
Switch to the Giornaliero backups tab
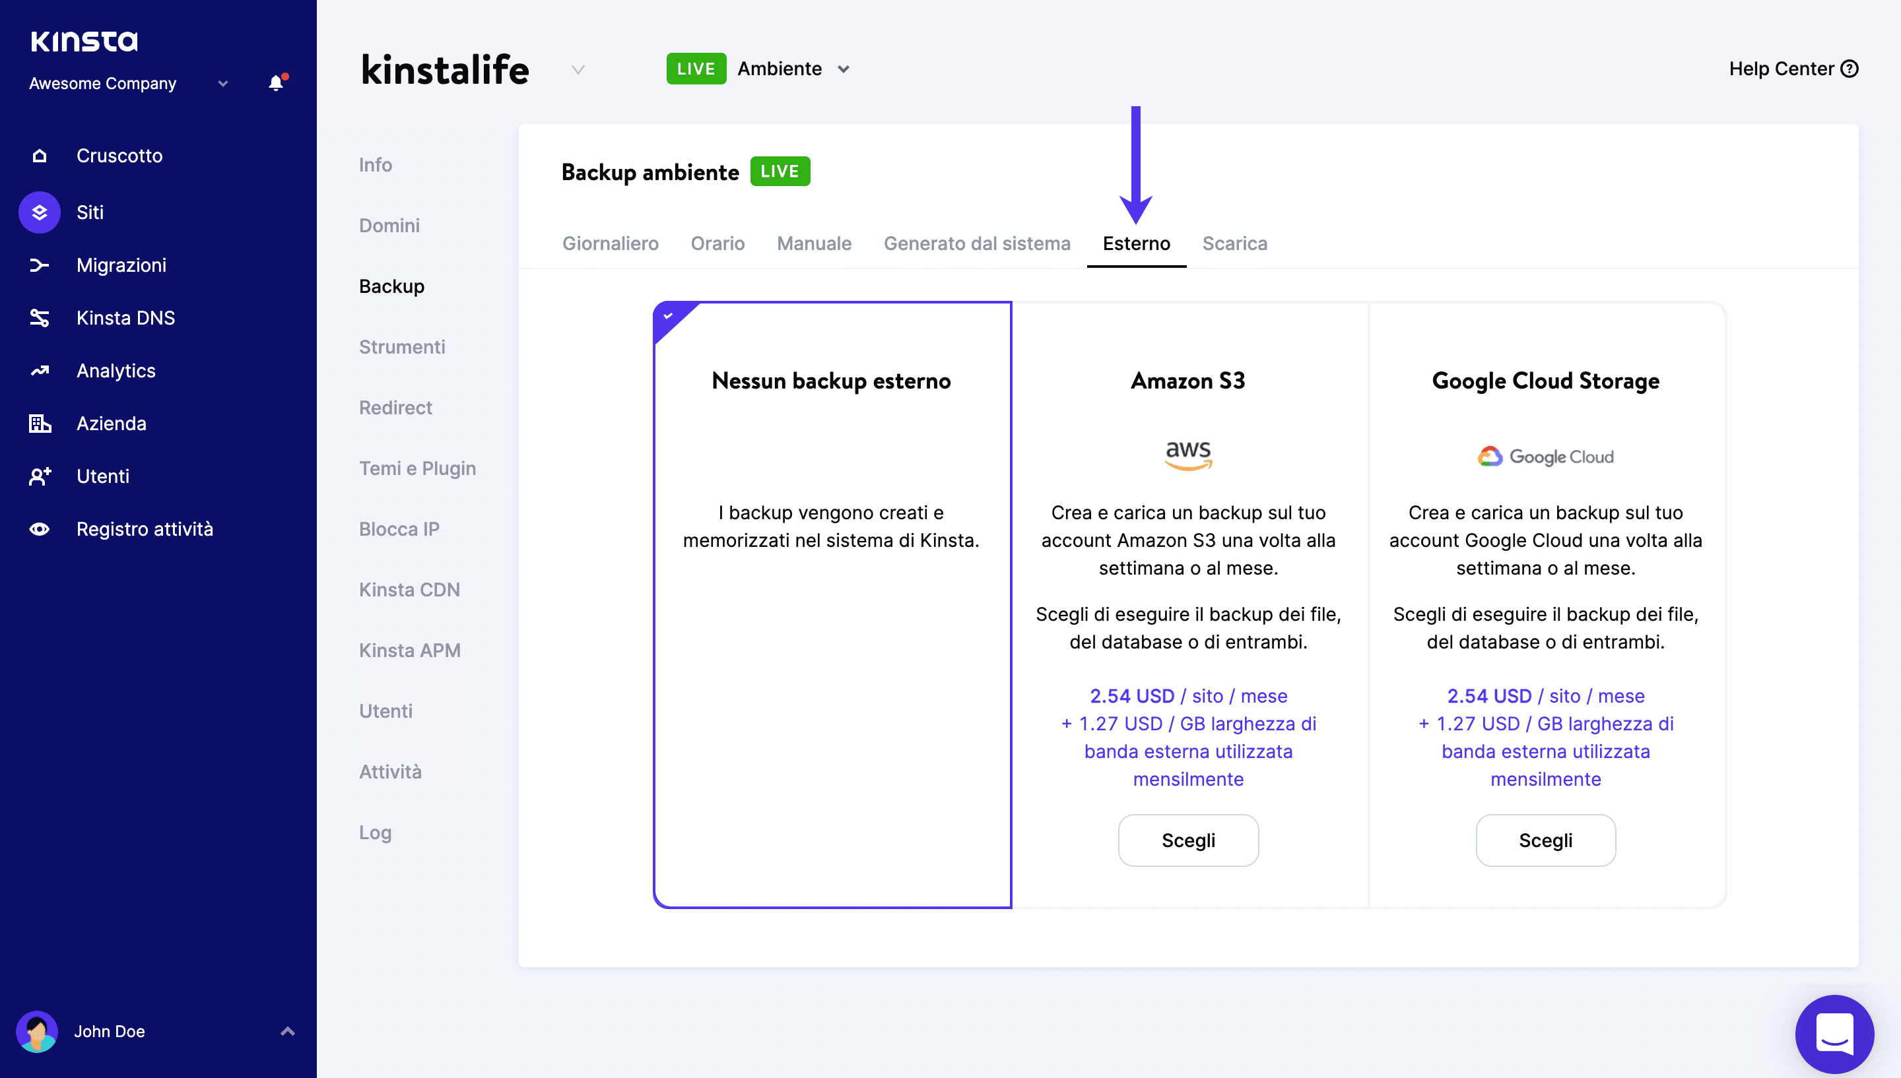point(610,243)
